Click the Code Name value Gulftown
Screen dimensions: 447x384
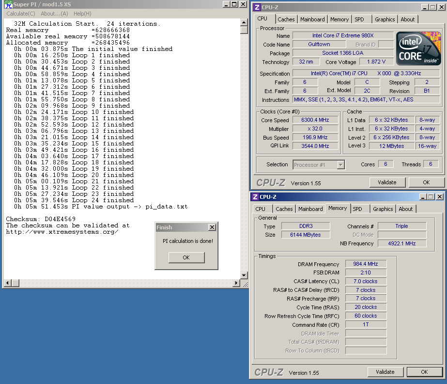point(319,44)
